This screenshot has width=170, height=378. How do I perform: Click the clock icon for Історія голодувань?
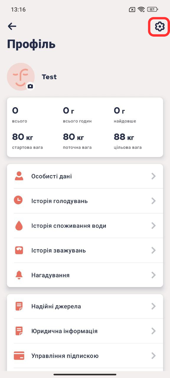[18, 201]
